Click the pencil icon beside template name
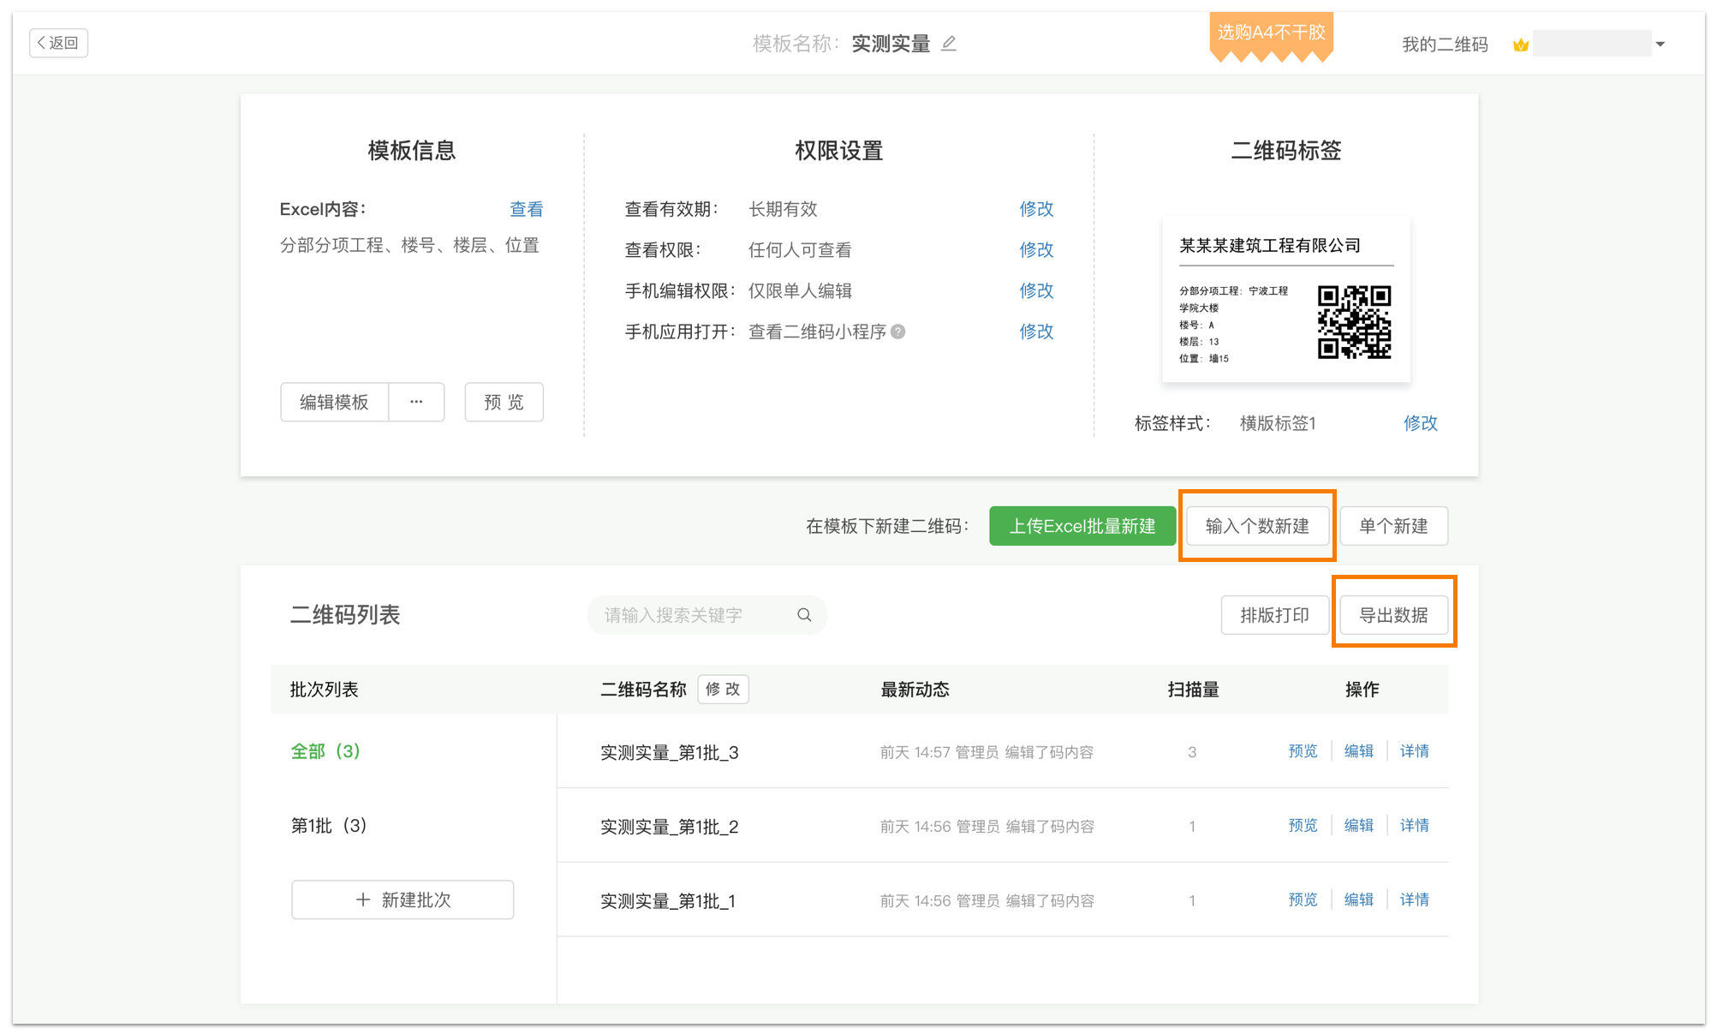 (948, 44)
